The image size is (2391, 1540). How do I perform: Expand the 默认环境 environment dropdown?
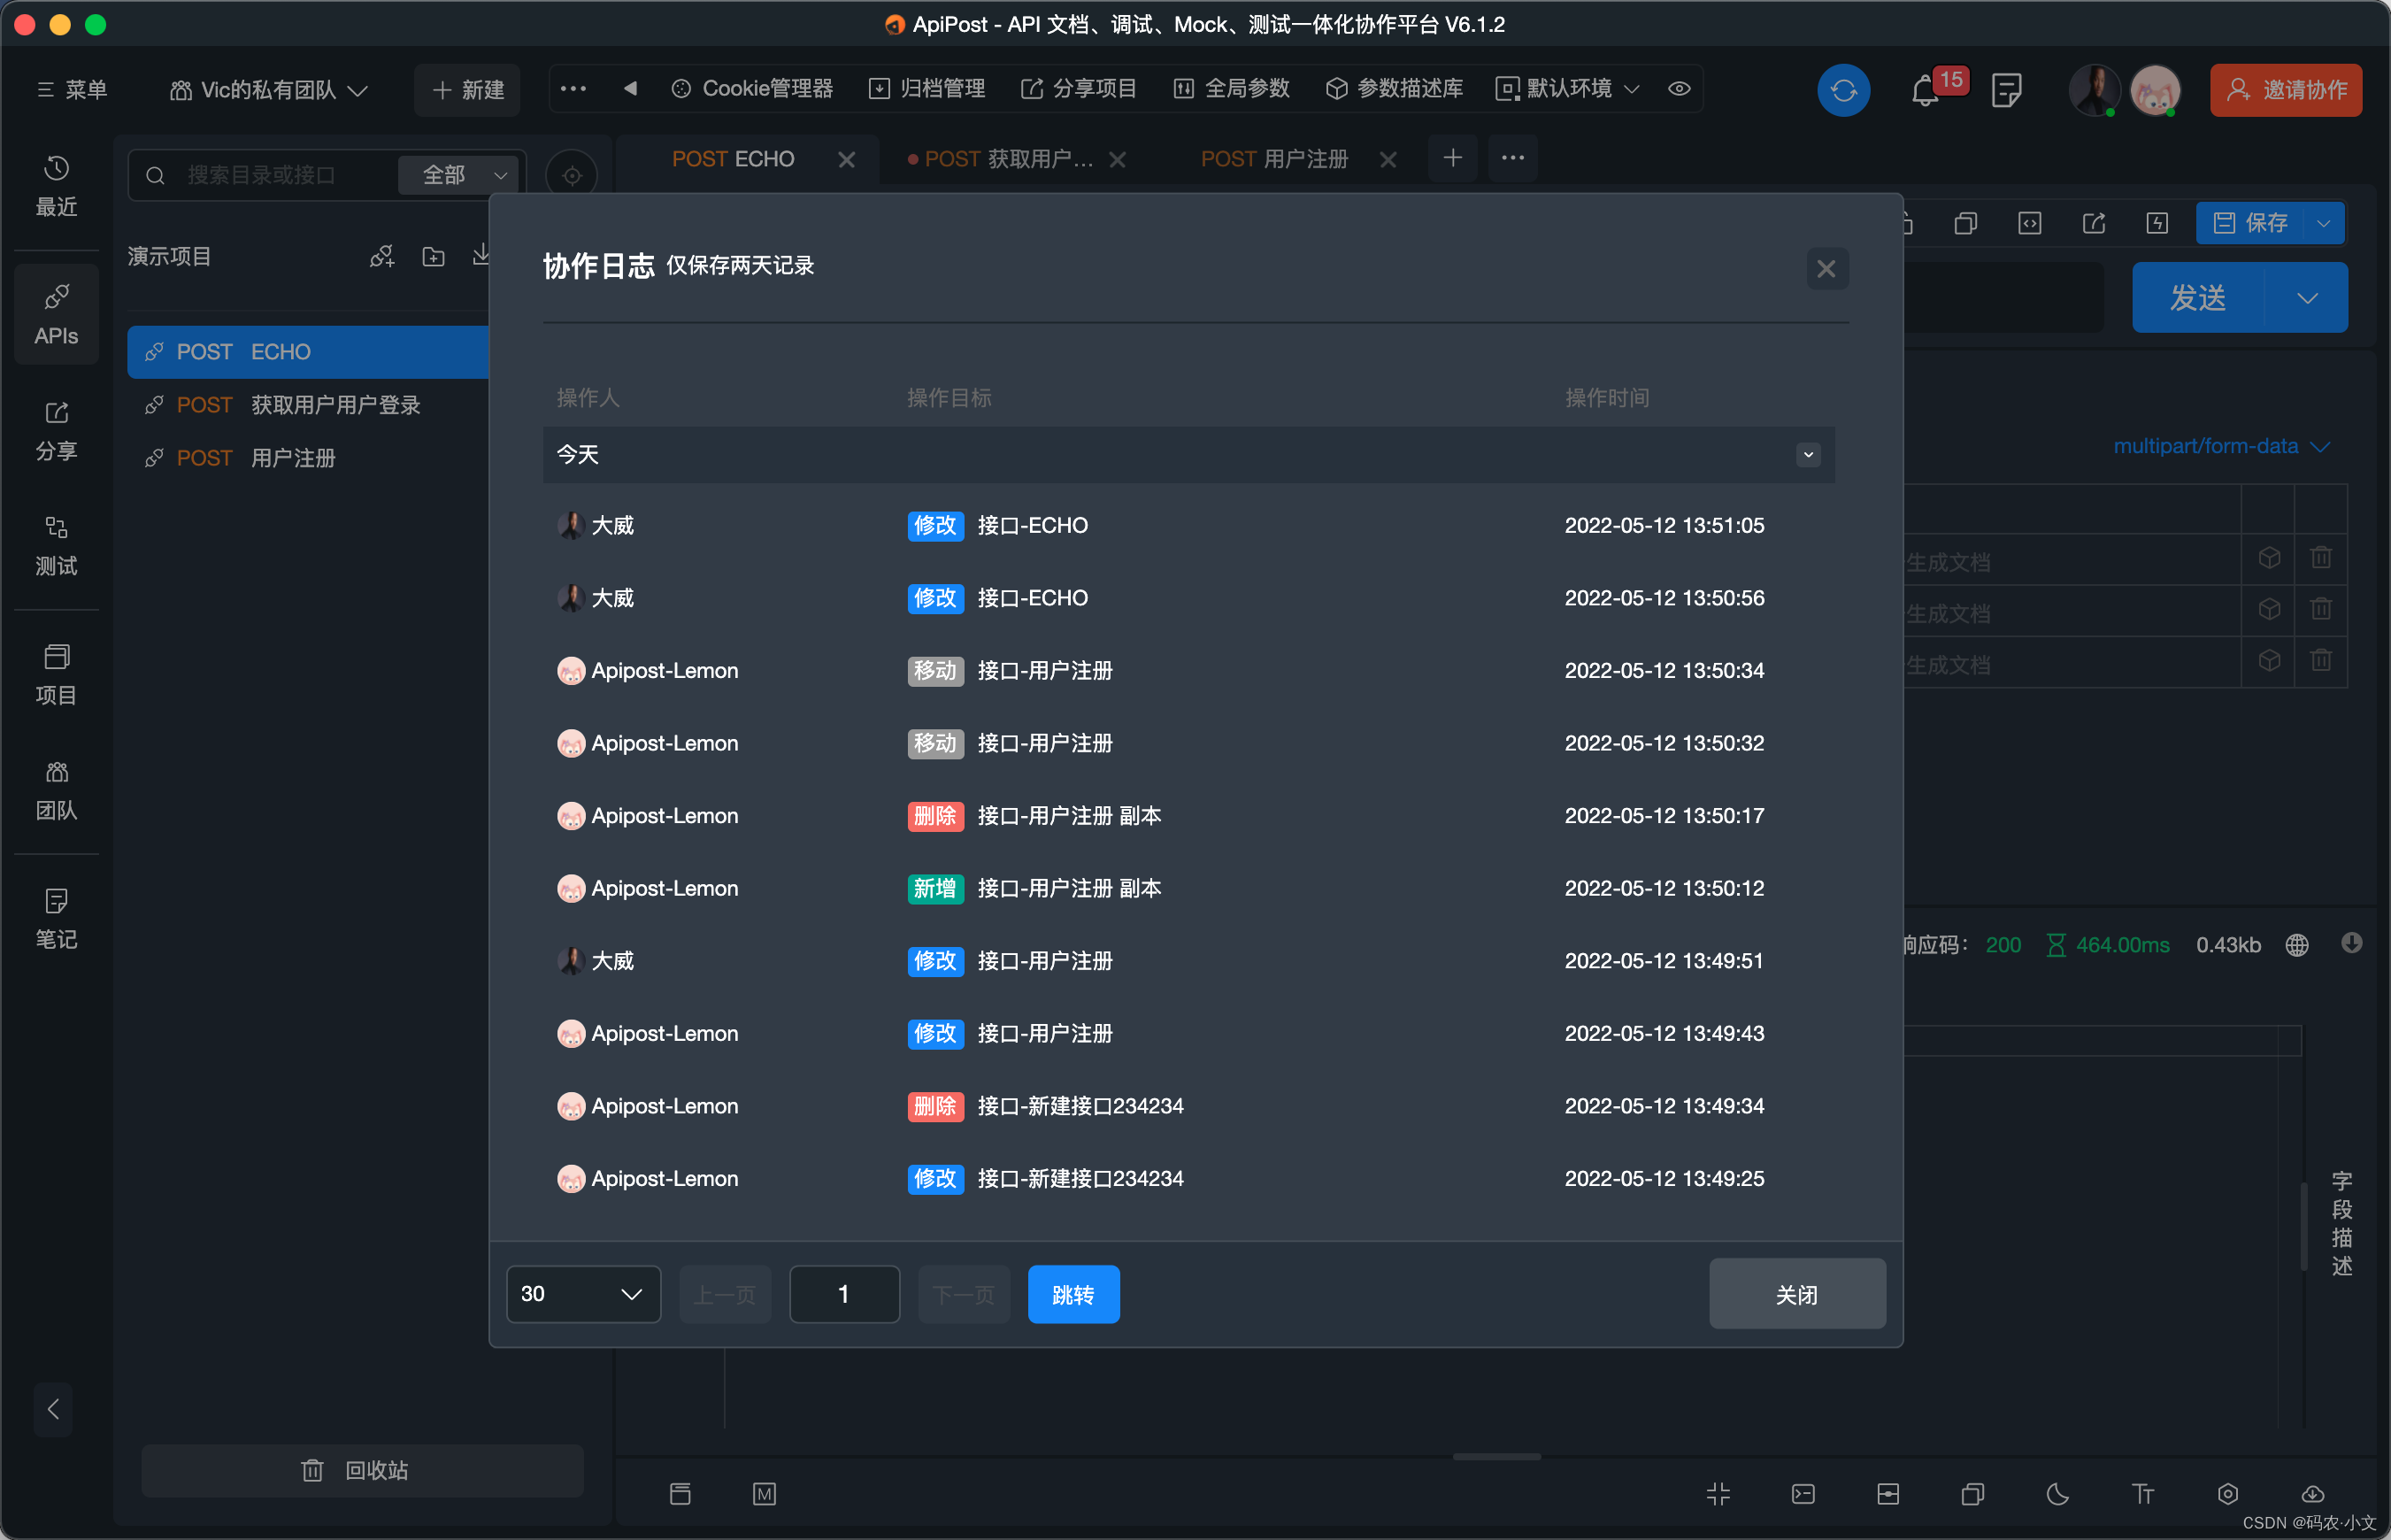(x=1567, y=89)
